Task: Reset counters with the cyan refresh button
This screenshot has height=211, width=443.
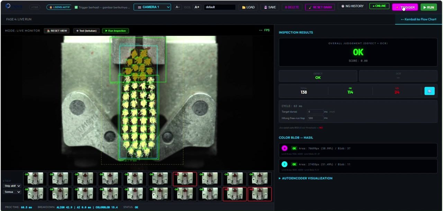Action: [430, 91]
